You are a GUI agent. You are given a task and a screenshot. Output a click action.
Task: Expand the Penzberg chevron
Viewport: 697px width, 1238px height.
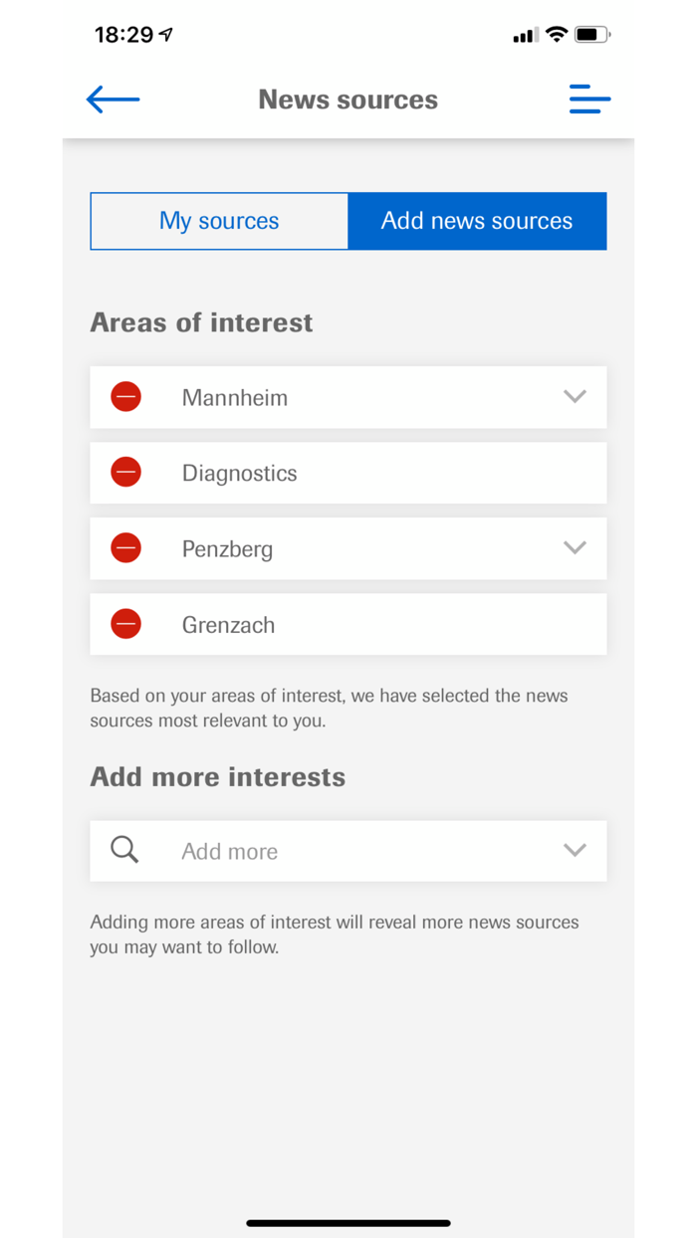[575, 548]
